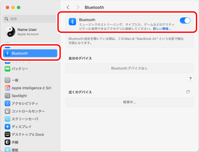Image resolution: width=199 pixels, height=152 pixels.
Task: Open 外観 settings
Action: pyautogui.click(x=30, y=142)
